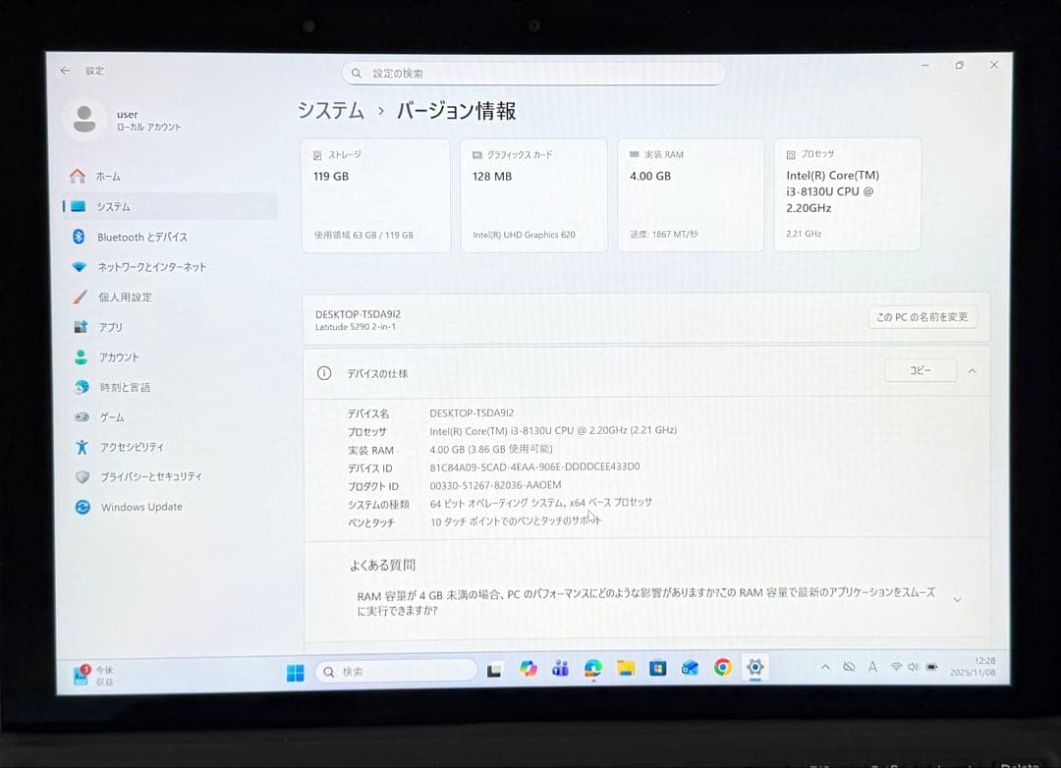Click the この PC の名前を変更 button
The width and height of the screenshot is (1061, 768).
point(921,316)
